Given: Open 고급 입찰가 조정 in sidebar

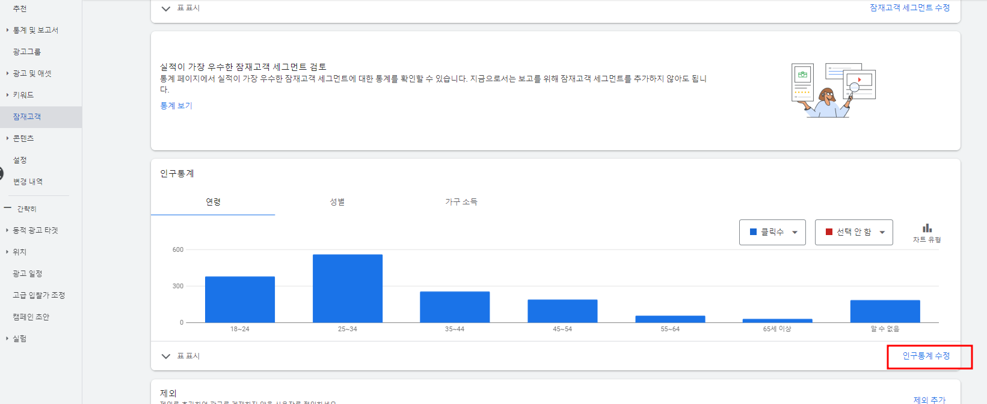Looking at the screenshot, I should 39,295.
